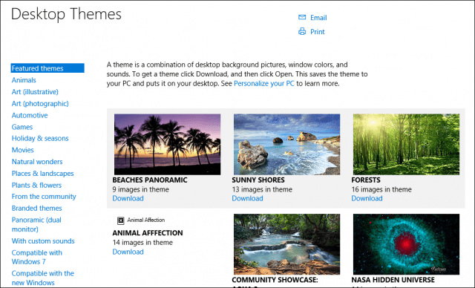
Task: Select the Animals category
Action: click(24, 80)
